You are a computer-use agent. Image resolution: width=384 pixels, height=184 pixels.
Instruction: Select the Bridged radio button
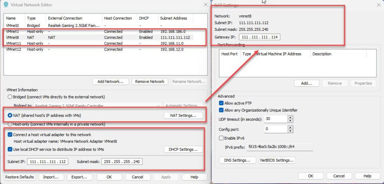coord(10,97)
